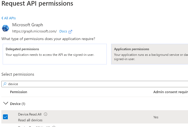Image resolution: width=188 pixels, height=127 pixels.
Task: Select the Application permissions card
Action: point(150,54)
